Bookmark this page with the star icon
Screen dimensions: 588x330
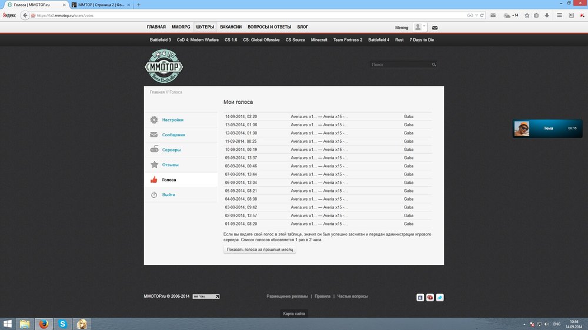(527, 15)
